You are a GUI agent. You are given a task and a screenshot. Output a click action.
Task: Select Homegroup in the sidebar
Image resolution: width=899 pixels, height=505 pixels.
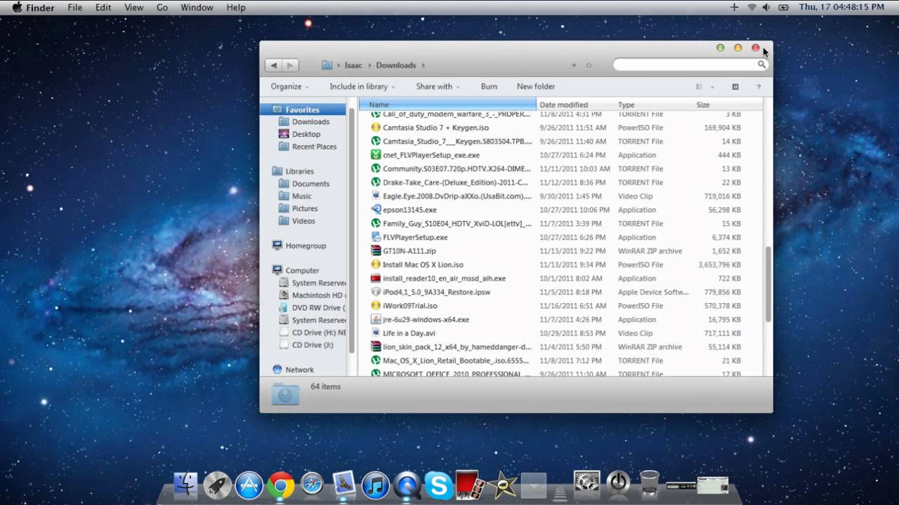pyautogui.click(x=306, y=245)
